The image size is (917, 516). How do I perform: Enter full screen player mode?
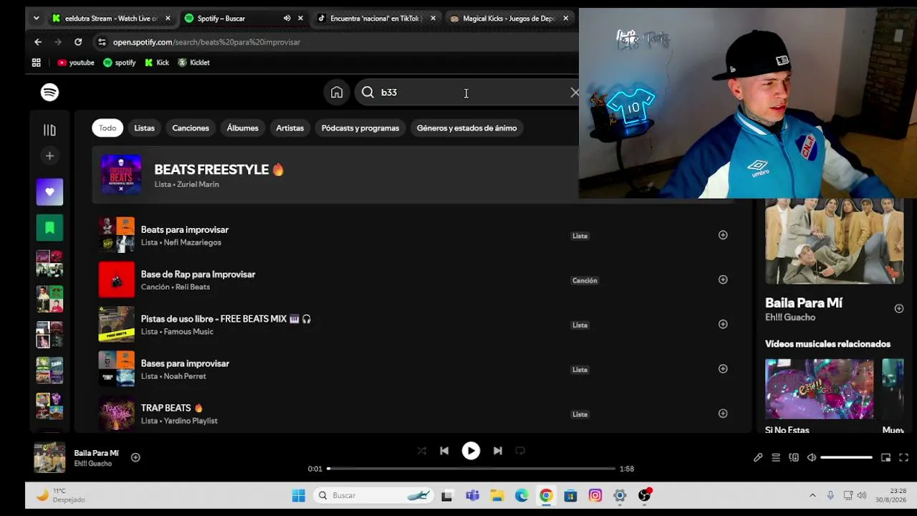pos(903,457)
